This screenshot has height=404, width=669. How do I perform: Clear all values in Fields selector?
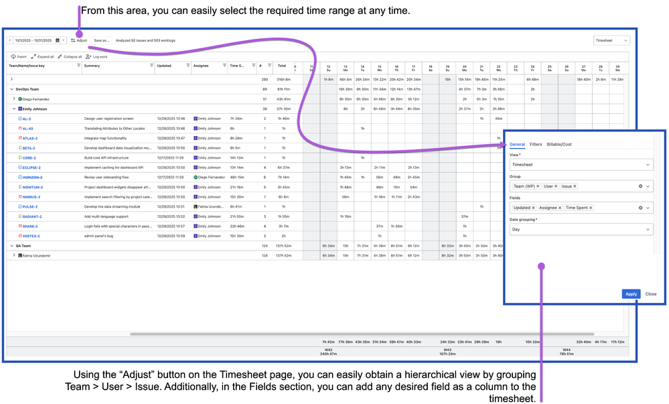[x=640, y=208]
